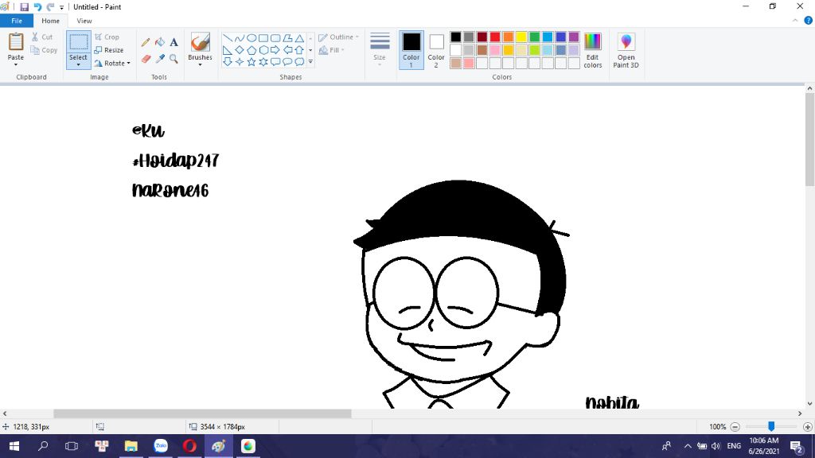This screenshot has width=815, height=458.
Task: Choose the Hexagon shape
Action: click(263, 50)
